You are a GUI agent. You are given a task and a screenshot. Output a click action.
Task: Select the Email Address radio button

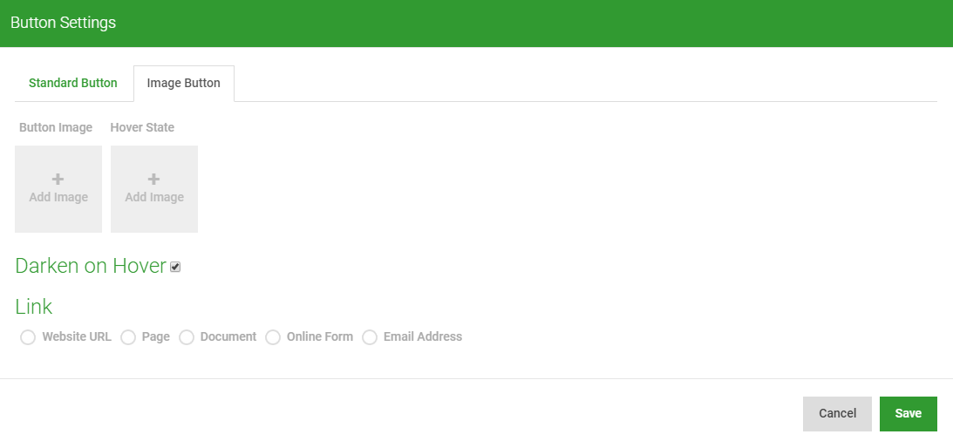coord(370,336)
